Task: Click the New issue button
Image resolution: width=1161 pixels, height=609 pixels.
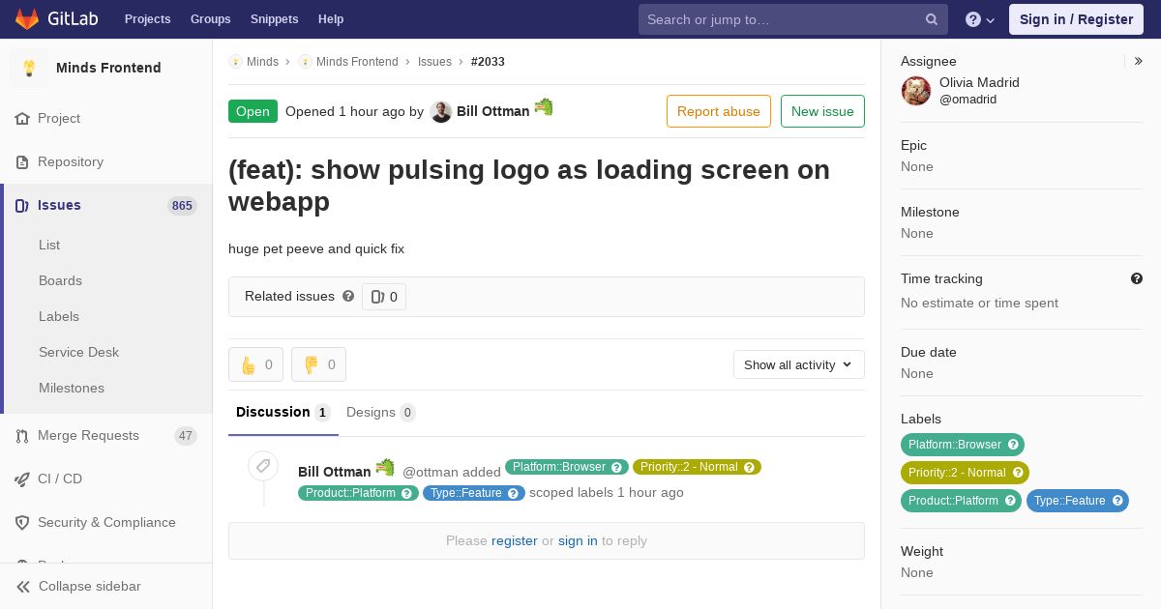Action: (822, 111)
